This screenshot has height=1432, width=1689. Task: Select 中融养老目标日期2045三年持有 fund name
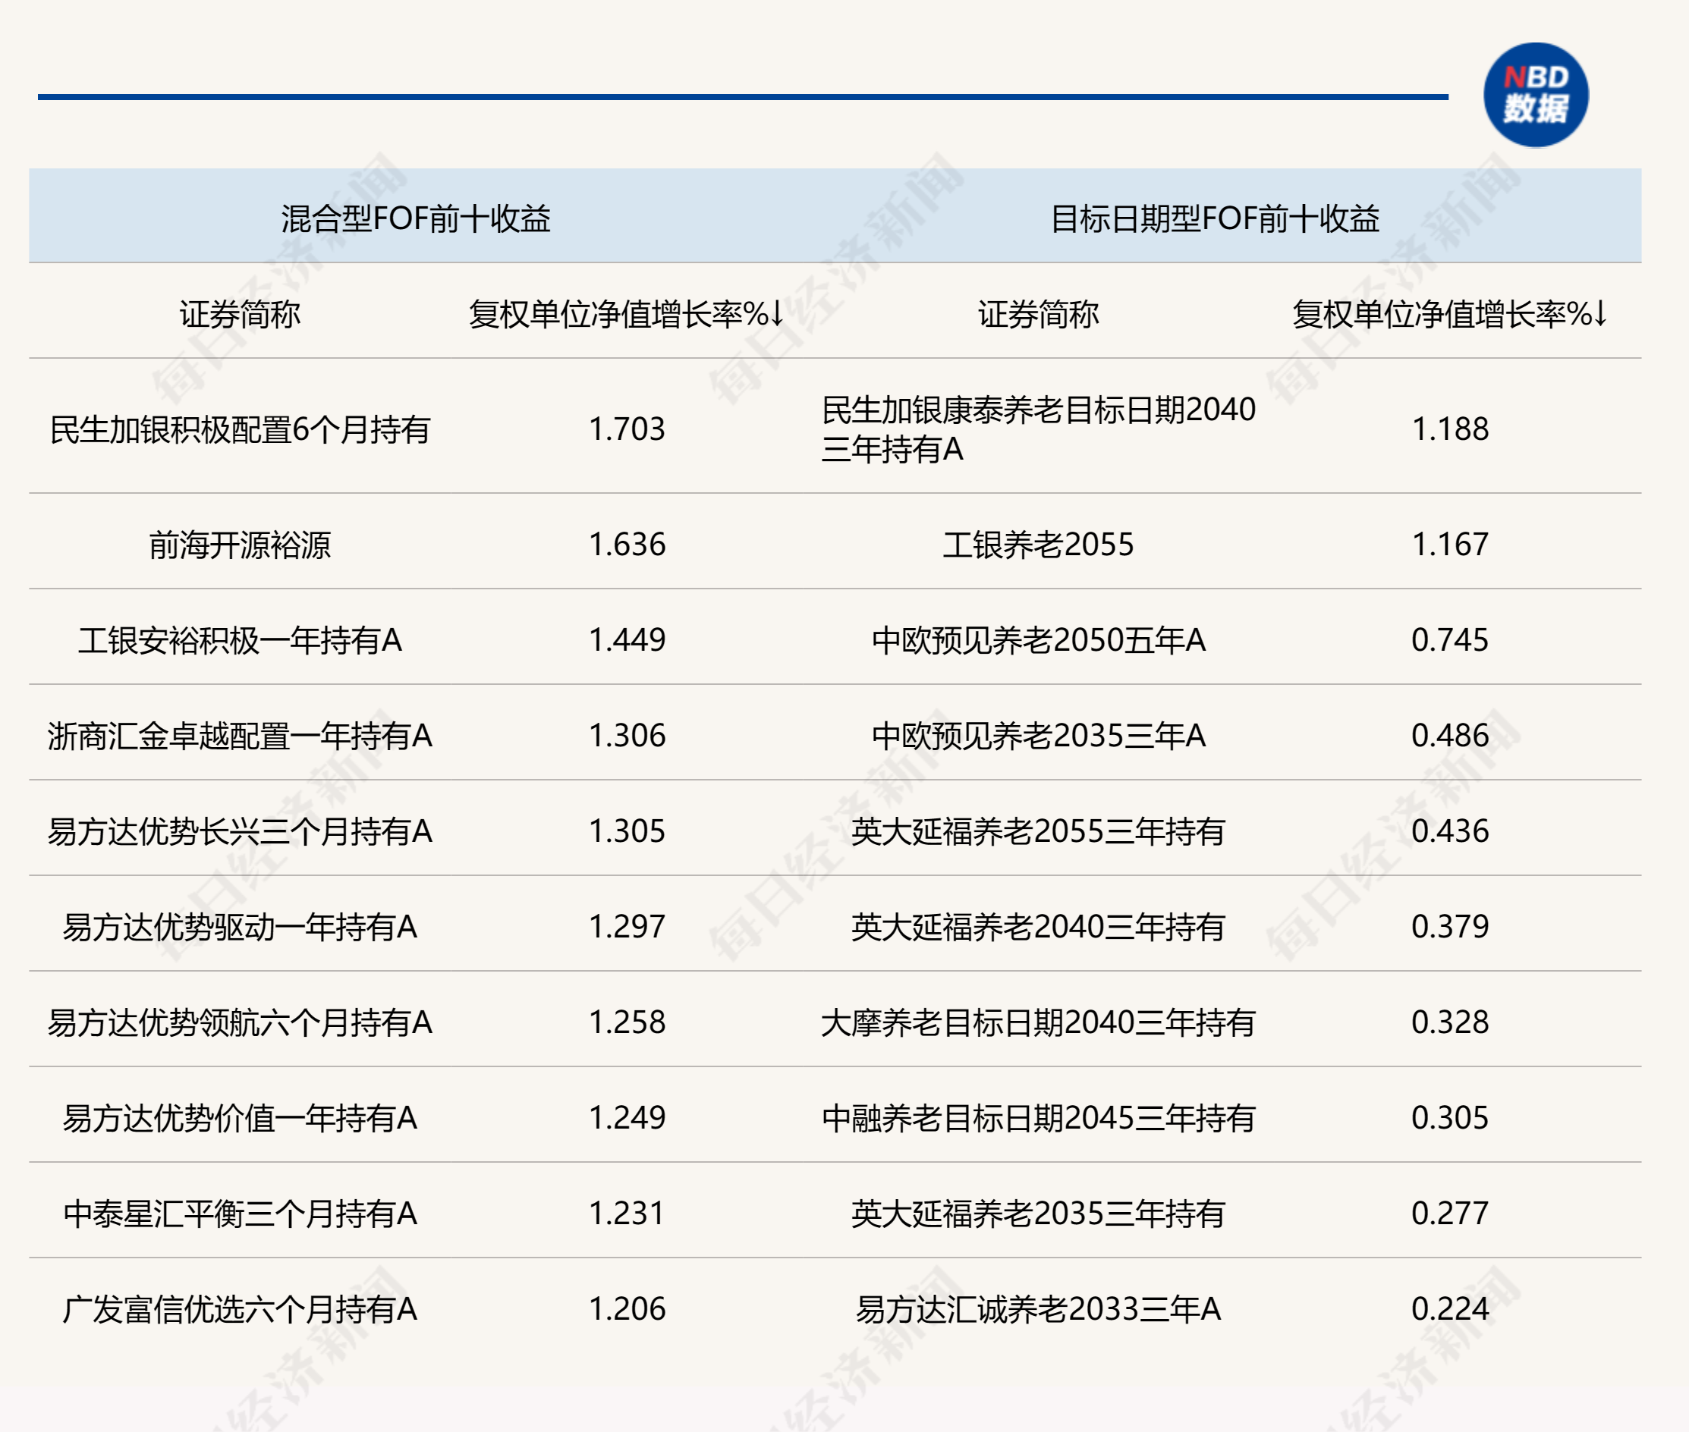click(x=1038, y=1120)
